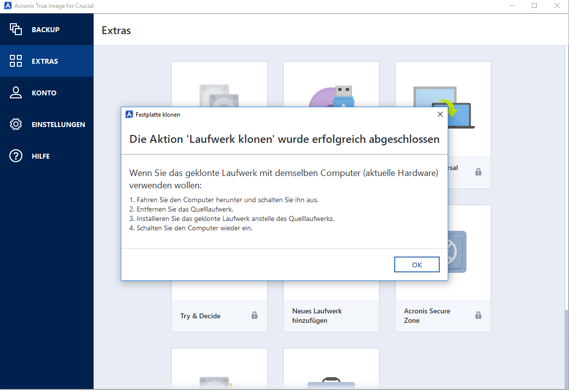Click the success heading 'Die Aktion Laufwerk klonen'
This screenshot has width=569, height=390.
pyautogui.click(x=284, y=139)
